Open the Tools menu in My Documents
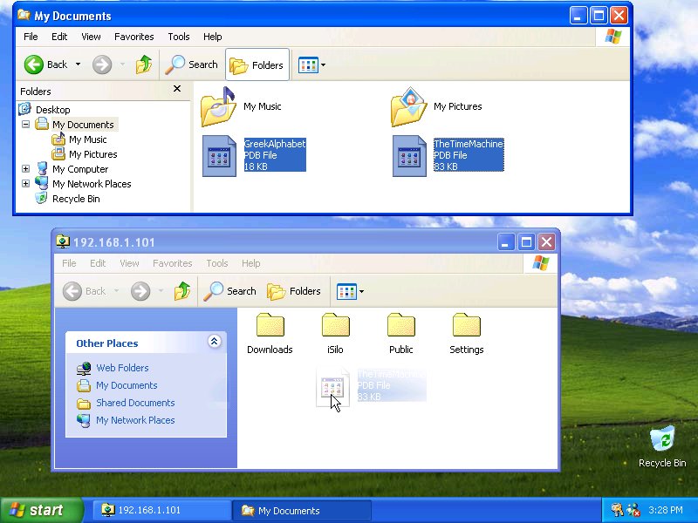 pyautogui.click(x=179, y=37)
